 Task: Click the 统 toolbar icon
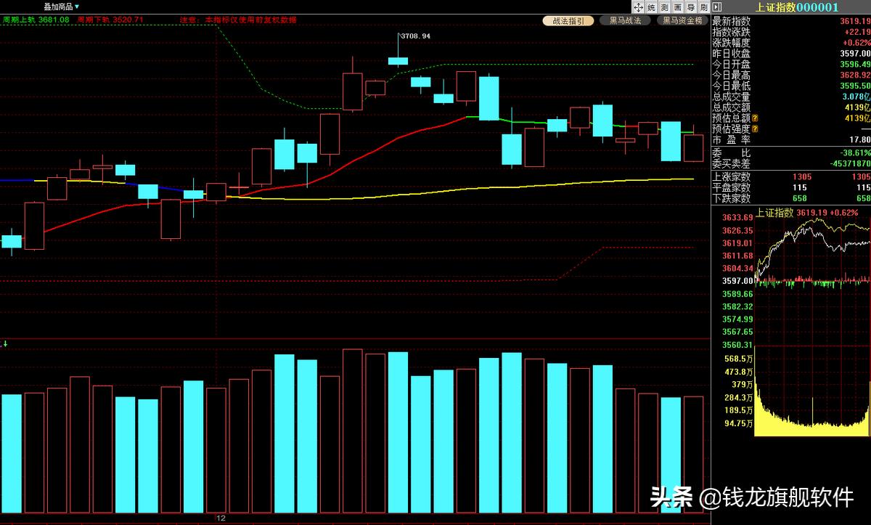(x=652, y=7)
